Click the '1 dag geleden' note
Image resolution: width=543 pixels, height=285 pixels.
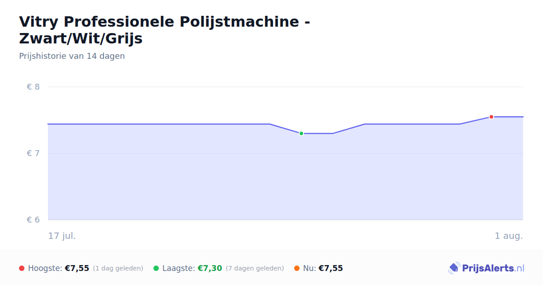pyautogui.click(x=118, y=268)
